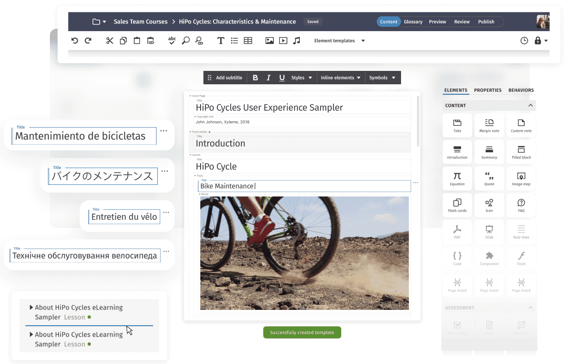568x364 pixels.
Task: Open the Glossary tab
Action: [413, 22]
